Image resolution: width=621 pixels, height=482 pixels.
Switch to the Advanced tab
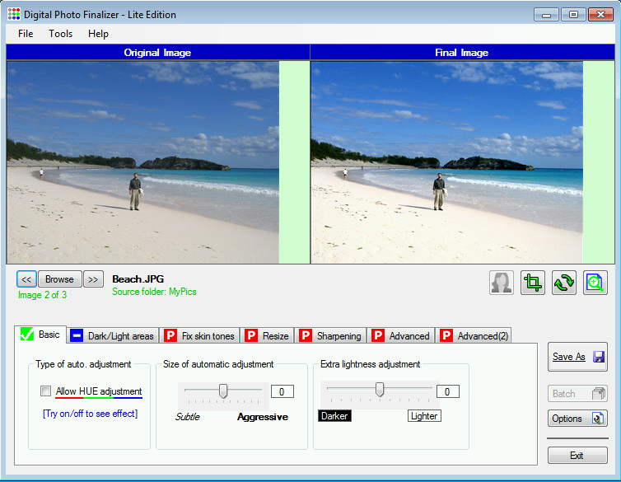click(401, 336)
